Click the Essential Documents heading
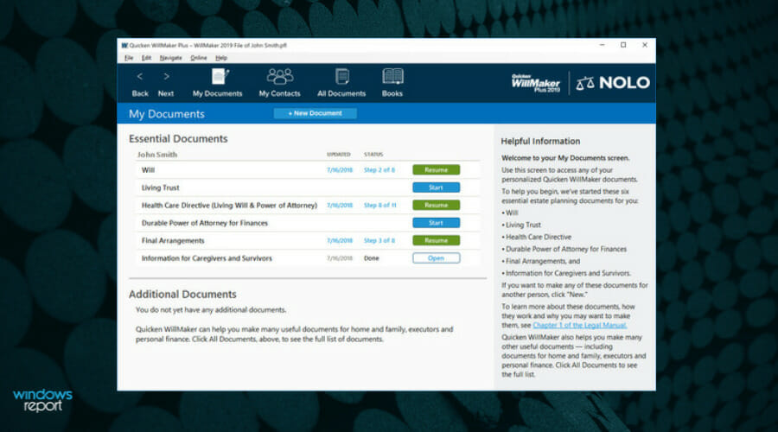Image resolution: width=778 pixels, height=432 pixels. pos(178,139)
